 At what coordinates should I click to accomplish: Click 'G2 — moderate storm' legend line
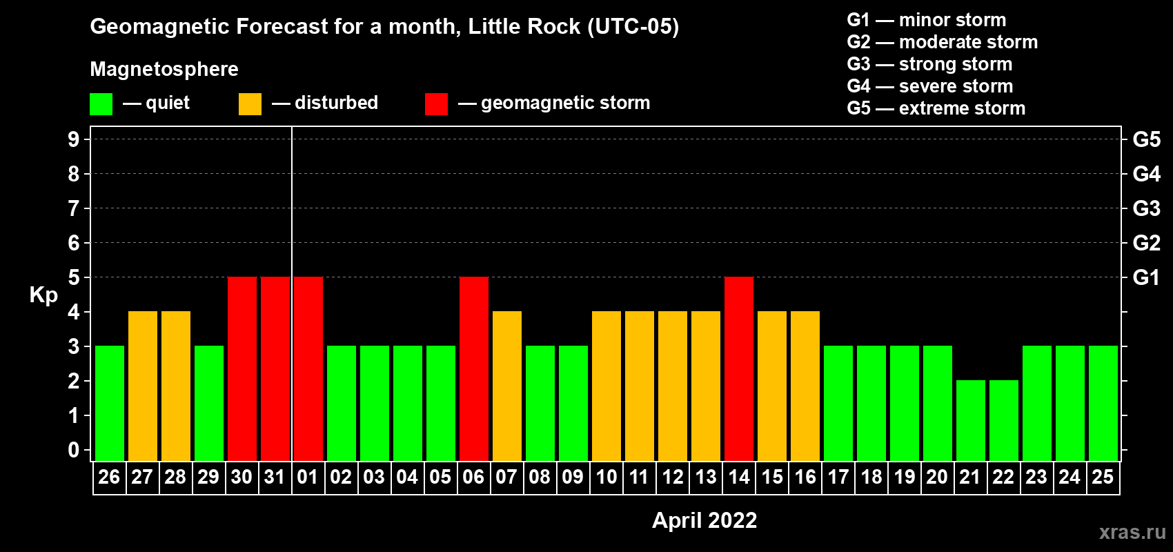click(x=943, y=42)
